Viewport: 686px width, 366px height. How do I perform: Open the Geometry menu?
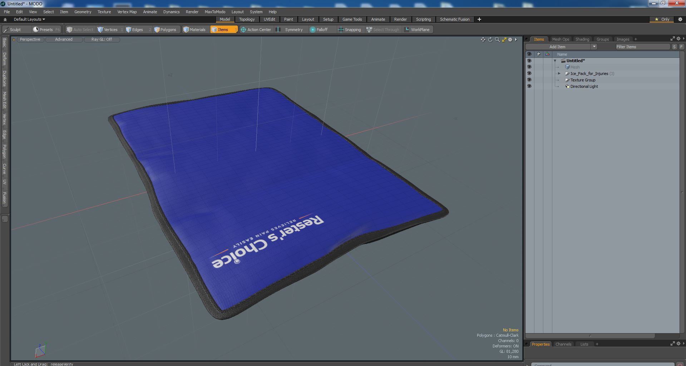[x=83, y=12]
